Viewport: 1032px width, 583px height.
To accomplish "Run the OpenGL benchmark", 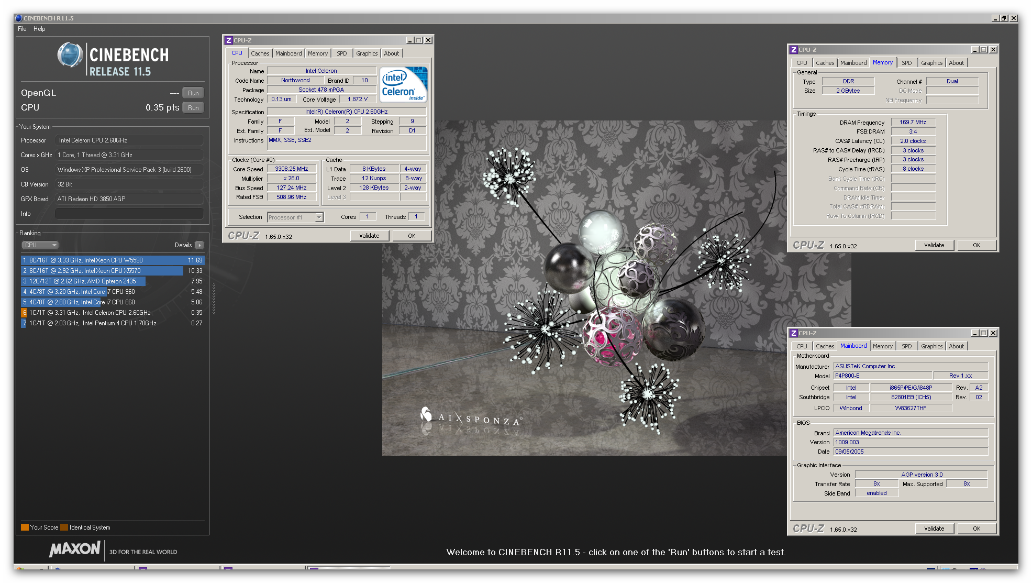I will [x=193, y=93].
